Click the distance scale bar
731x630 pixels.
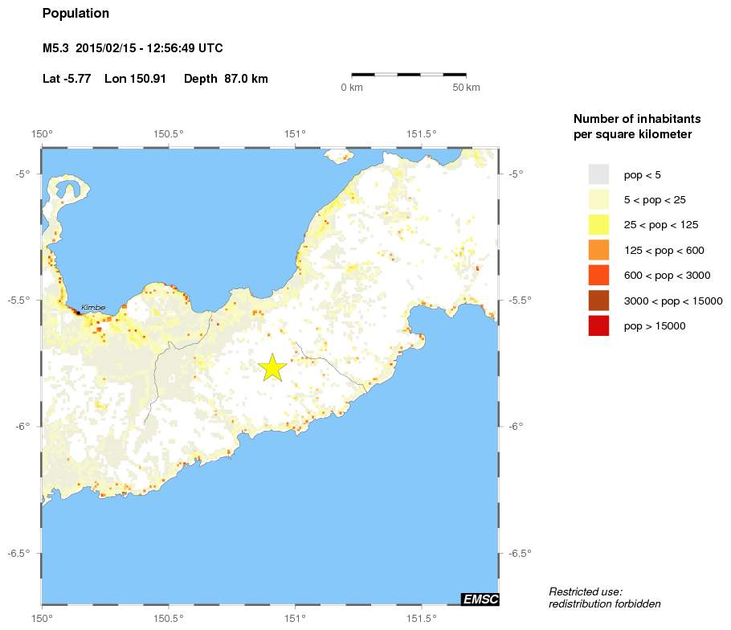point(409,75)
